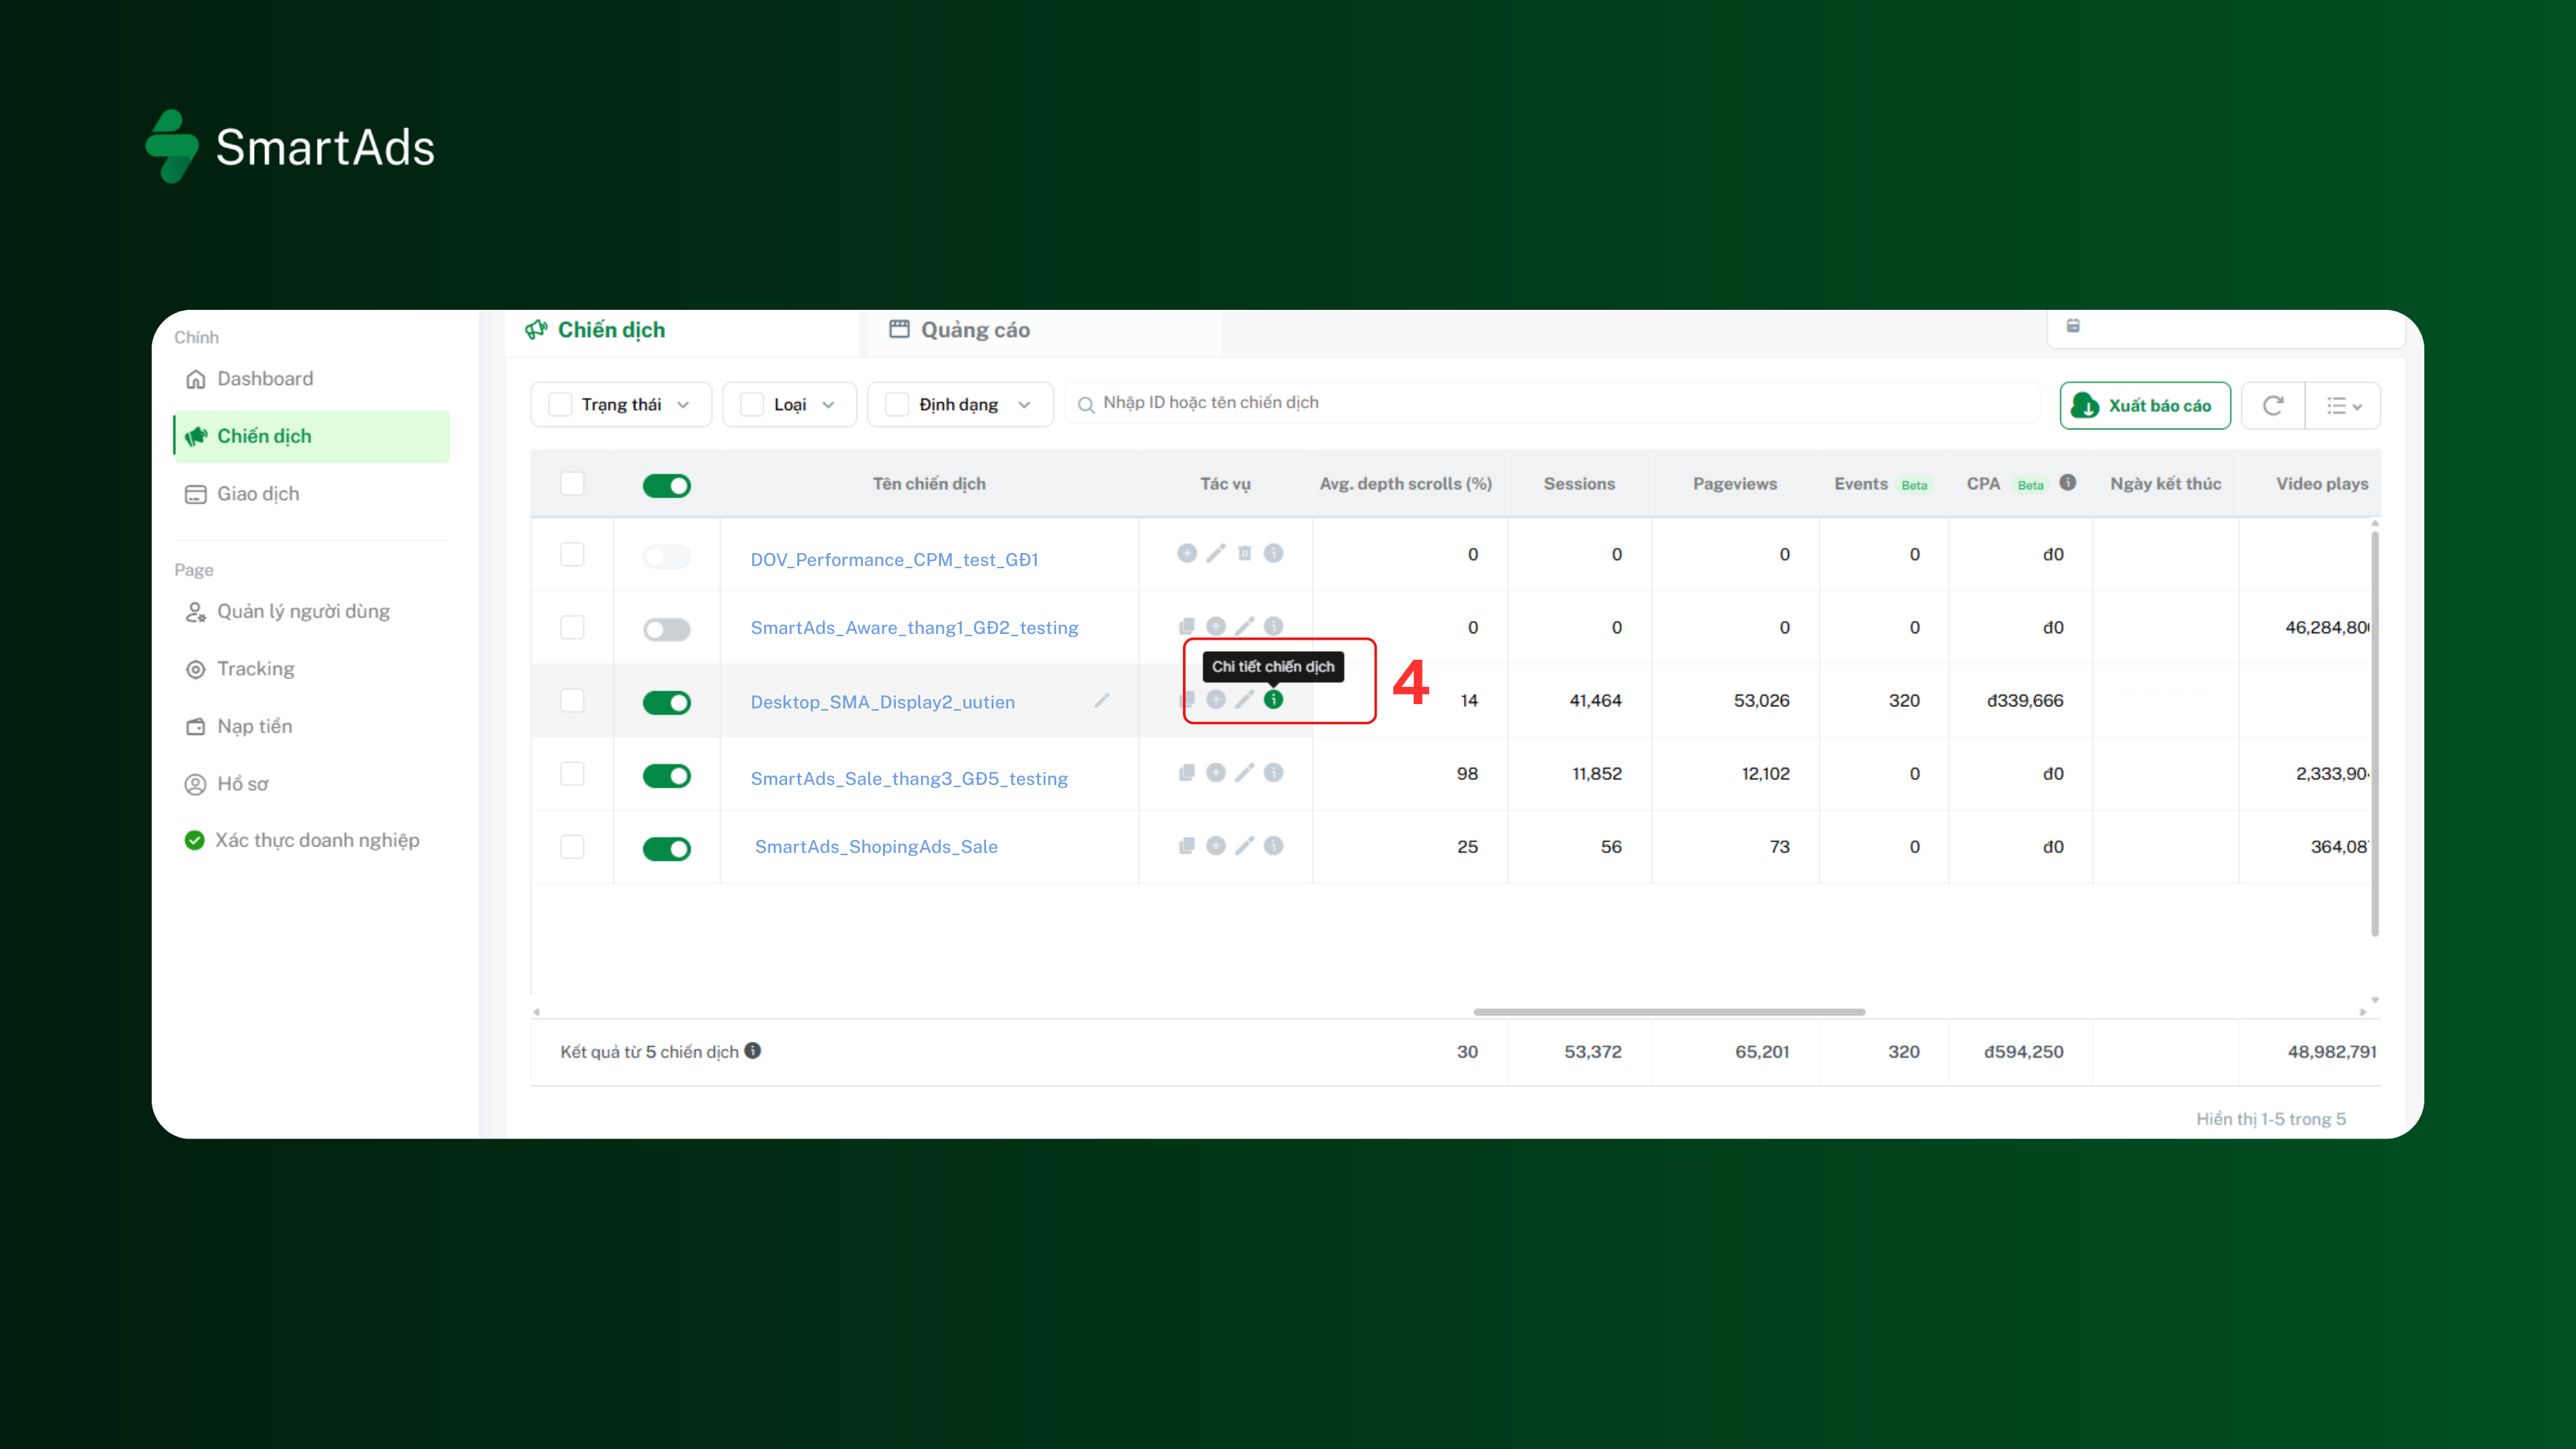
Task: Click the horizontal table scrollbar thumb
Action: pos(1669,1012)
